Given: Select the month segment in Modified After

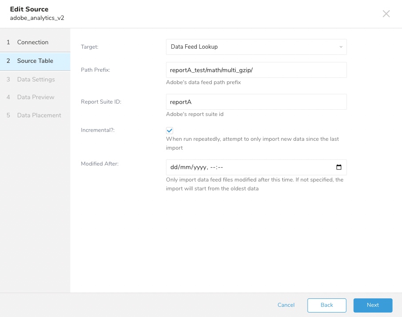Looking at the screenshot, I should pyautogui.click(x=186, y=168).
